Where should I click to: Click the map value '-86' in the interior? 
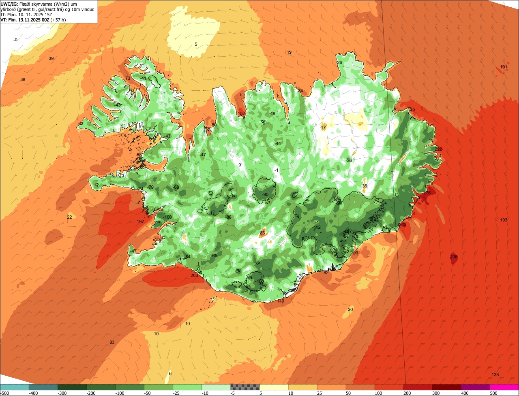click(229, 217)
